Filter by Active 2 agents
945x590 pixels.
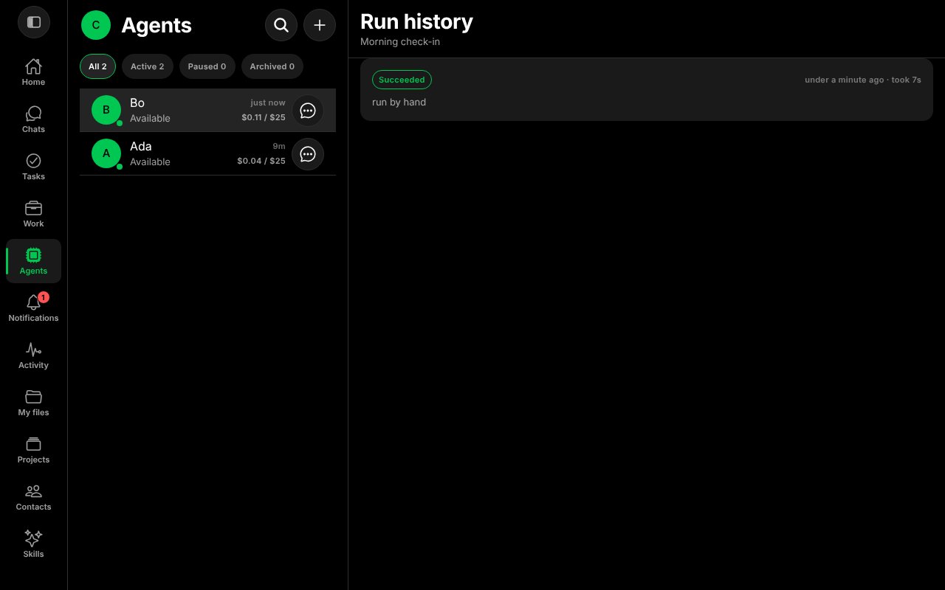[x=148, y=66]
